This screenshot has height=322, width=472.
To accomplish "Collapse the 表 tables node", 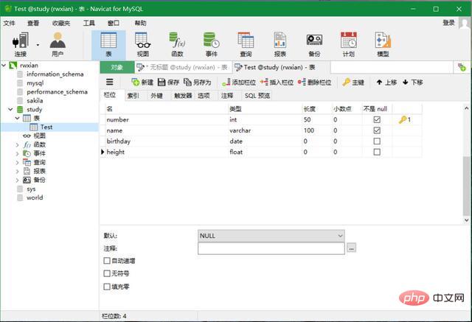I will tap(18, 118).
